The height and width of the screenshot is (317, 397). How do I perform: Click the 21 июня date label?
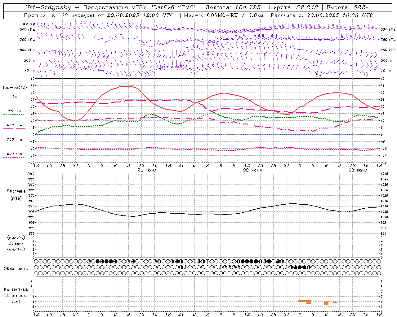[x=147, y=170]
